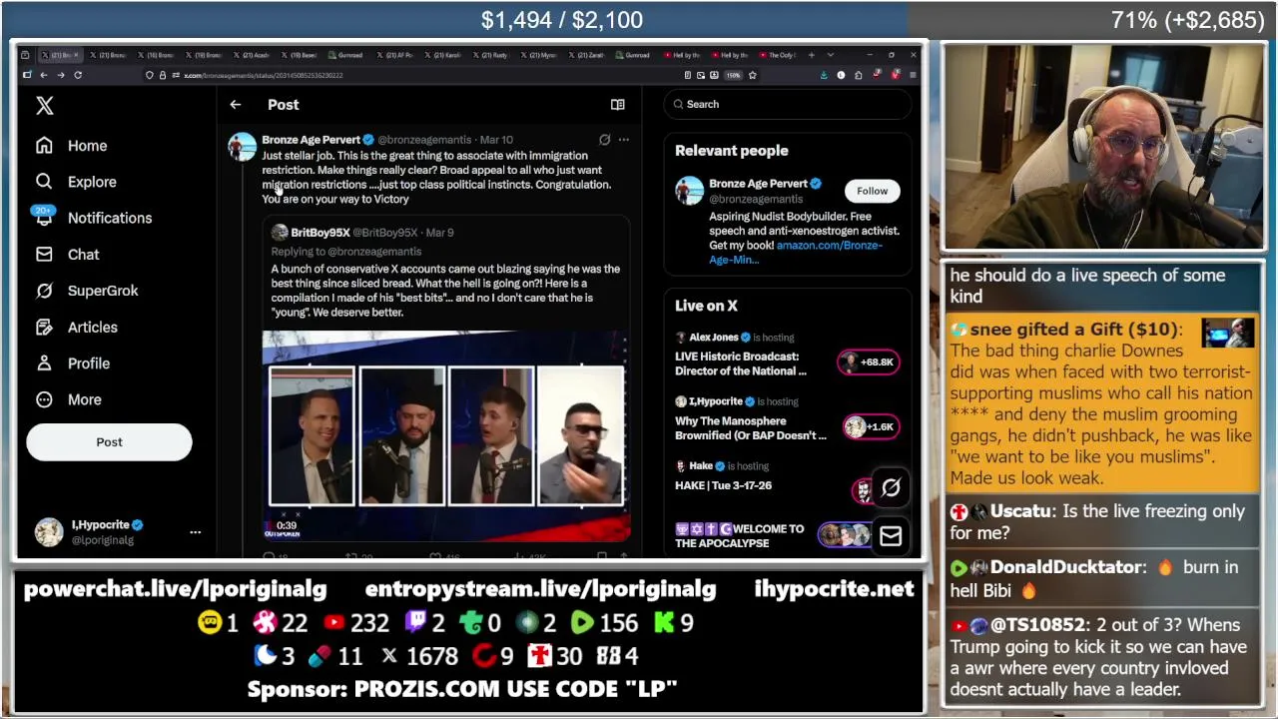
Task: Click the streamer webcam feed
Action: (x=1103, y=147)
